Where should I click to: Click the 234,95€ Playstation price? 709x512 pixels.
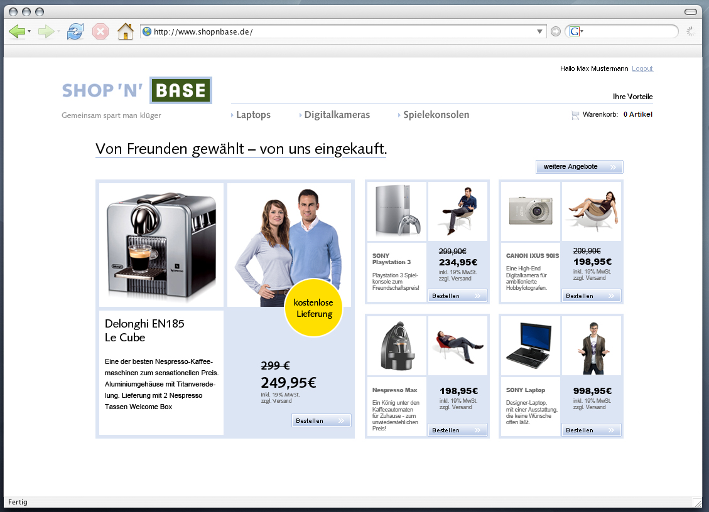click(x=458, y=262)
